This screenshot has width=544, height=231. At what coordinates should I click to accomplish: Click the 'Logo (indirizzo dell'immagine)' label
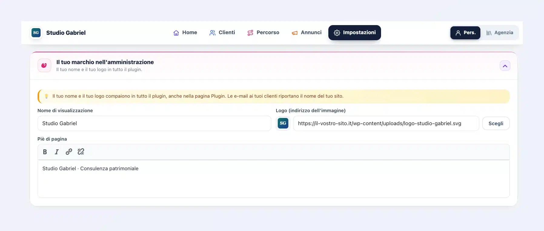click(x=311, y=111)
